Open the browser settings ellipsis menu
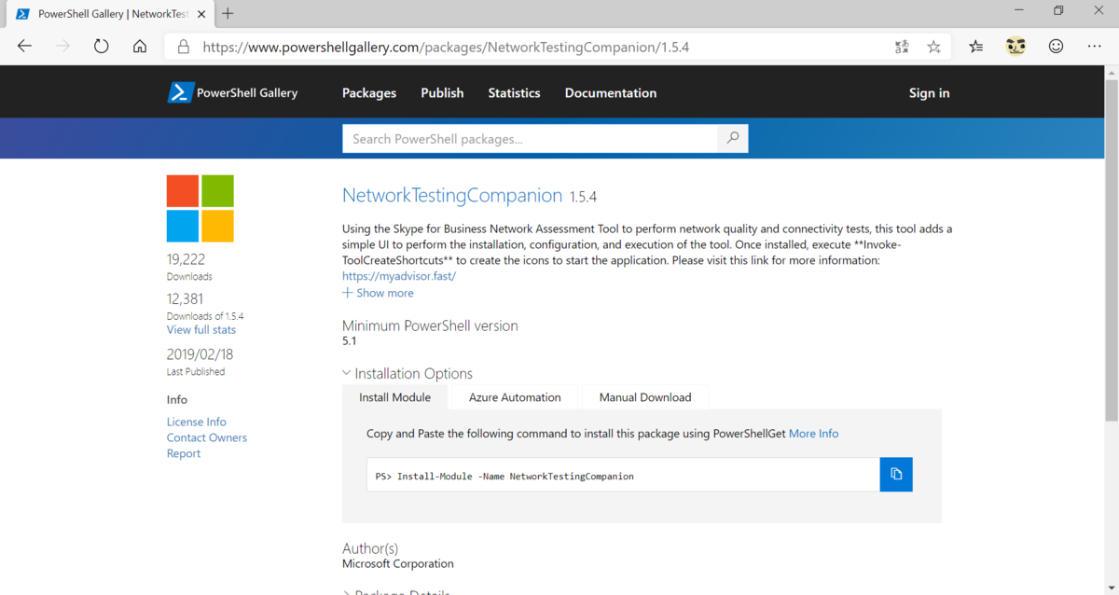 (x=1095, y=47)
